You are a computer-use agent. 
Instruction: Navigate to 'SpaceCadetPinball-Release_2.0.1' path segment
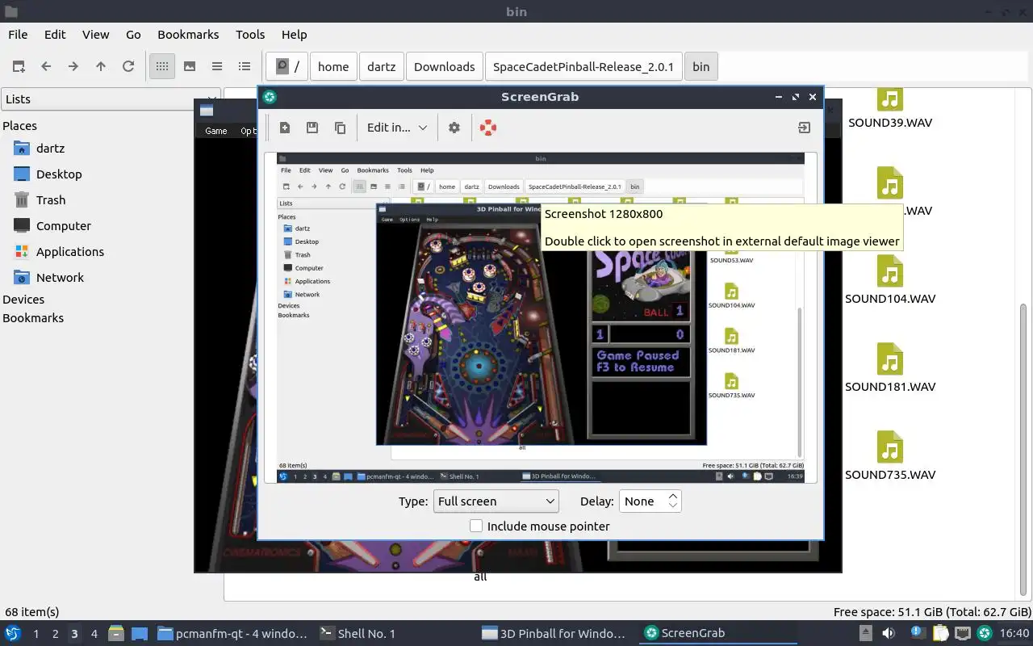point(583,66)
